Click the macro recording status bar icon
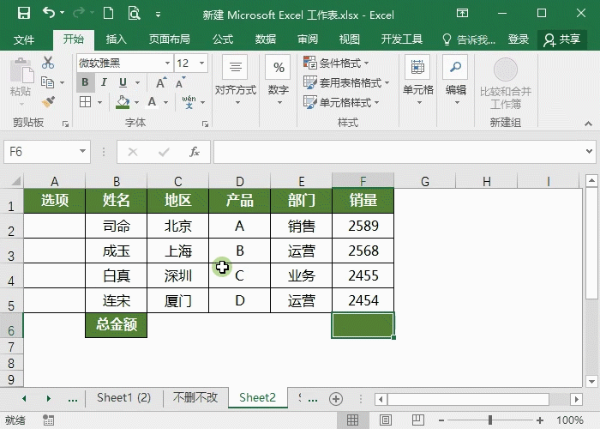600x429 pixels. pos(49,420)
